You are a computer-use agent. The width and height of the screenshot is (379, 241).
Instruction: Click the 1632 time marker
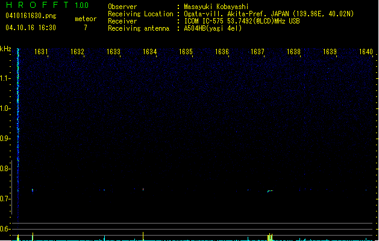[x=77, y=52]
